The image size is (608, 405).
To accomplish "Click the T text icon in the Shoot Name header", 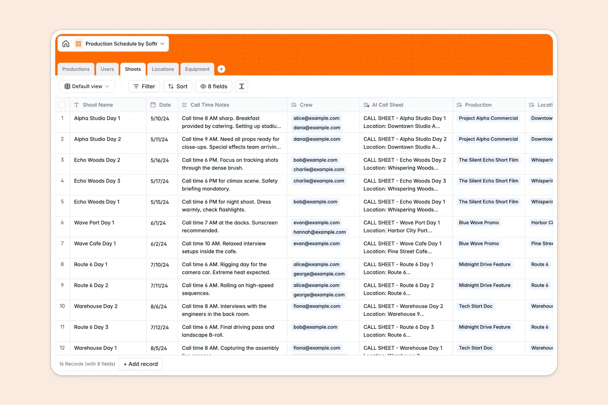I will tap(77, 105).
